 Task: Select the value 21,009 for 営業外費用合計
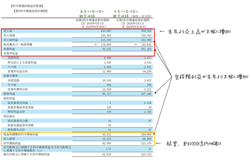pyautogui.click(x=107, y=89)
